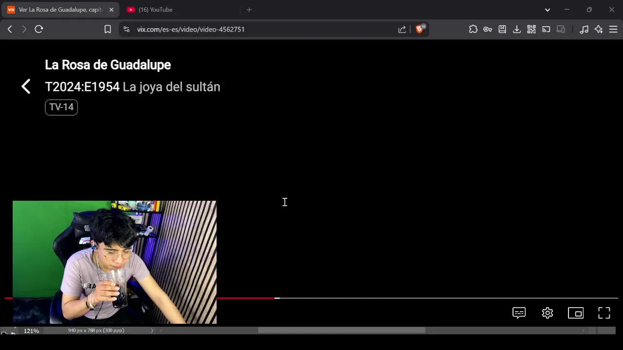Click the La Rosa de Guadalupe title
623x350 pixels.
(x=108, y=65)
